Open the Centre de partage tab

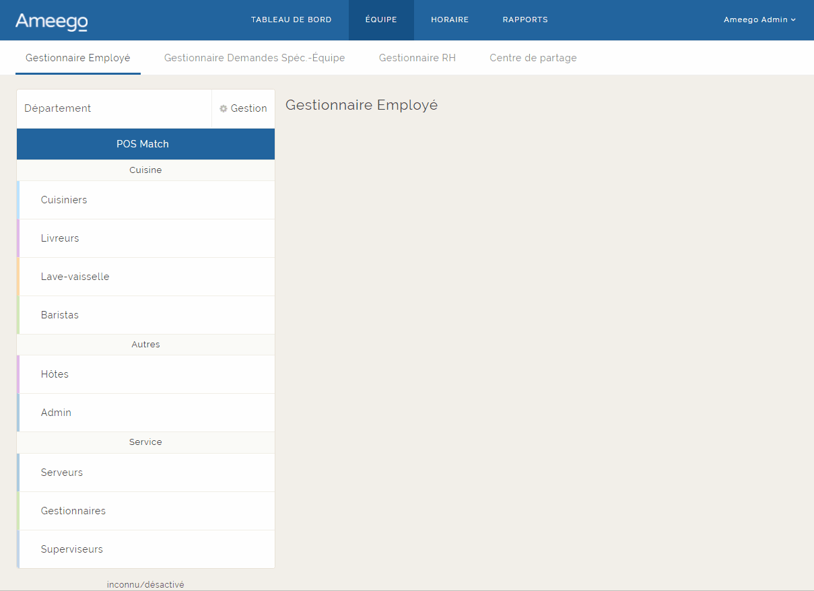pyautogui.click(x=533, y=58)
